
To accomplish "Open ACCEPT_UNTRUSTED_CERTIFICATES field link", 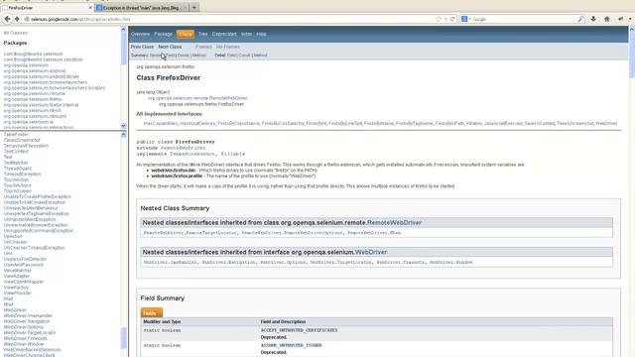I will point(299,330).
